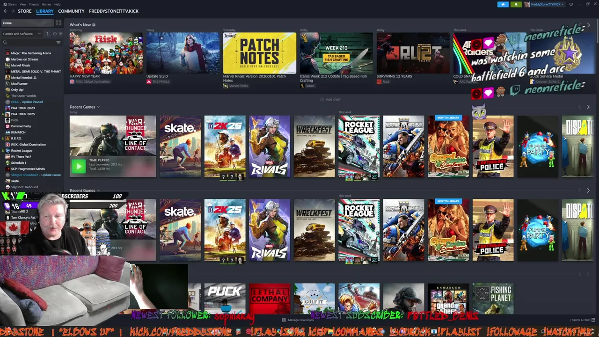Screen dimensions: 599x337
Task: Open What's New settings gear
Action: [x=94, y=25]
